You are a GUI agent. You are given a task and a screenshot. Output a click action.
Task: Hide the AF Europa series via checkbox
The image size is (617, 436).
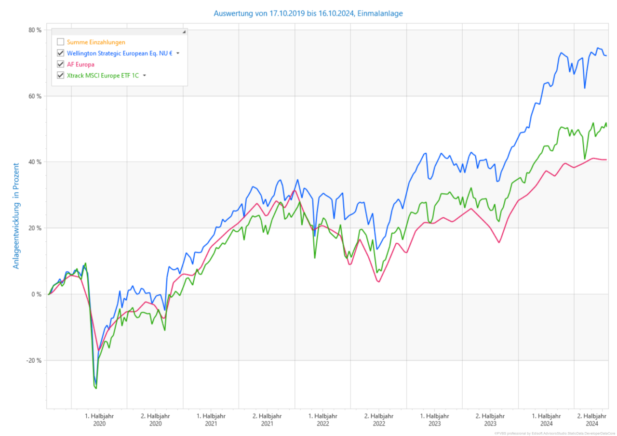[x=61, y=64]
